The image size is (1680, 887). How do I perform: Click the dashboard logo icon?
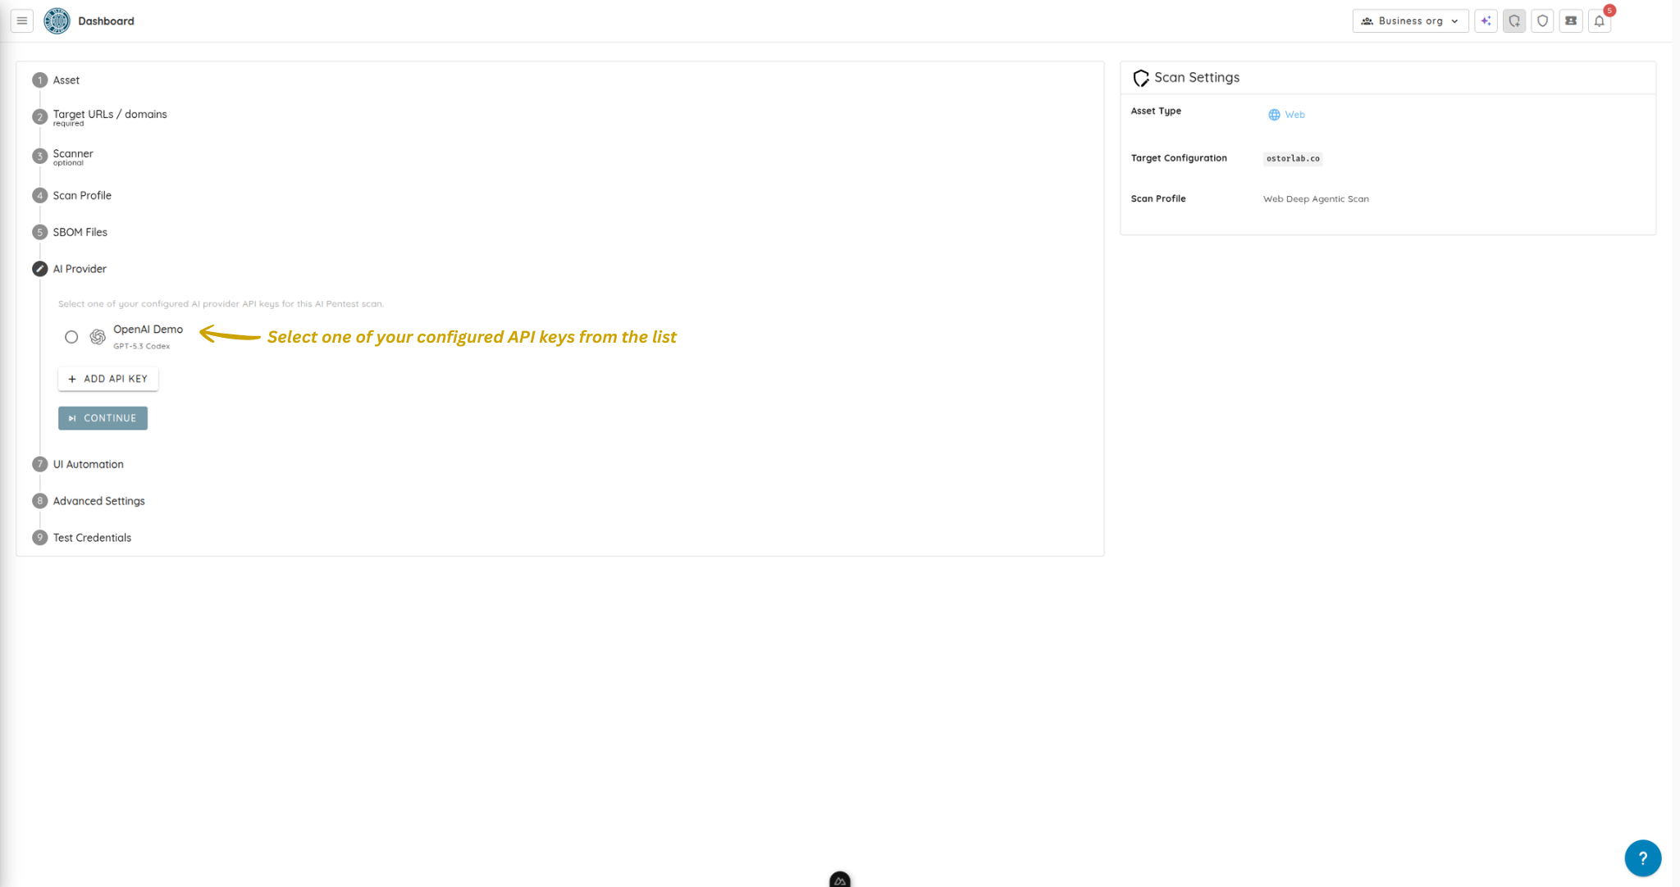tap(57, 20)
